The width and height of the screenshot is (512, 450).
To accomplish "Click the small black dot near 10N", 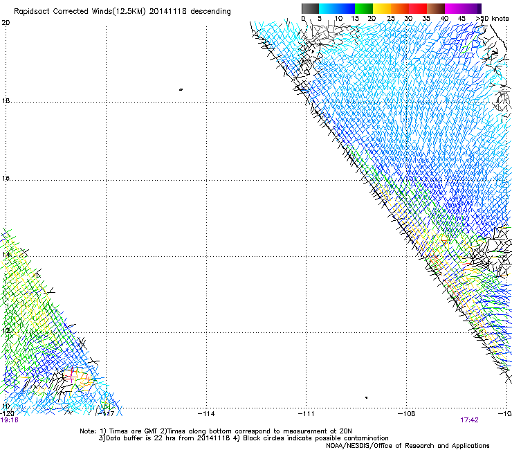I will [x=367, y=397].
